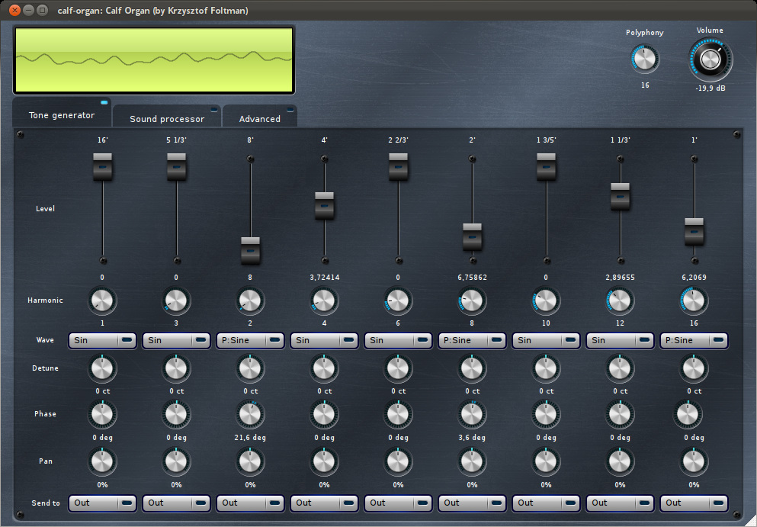Switch to the Tone generator tab
Viewport: 757px width, 527px height.
pos(62,114)
